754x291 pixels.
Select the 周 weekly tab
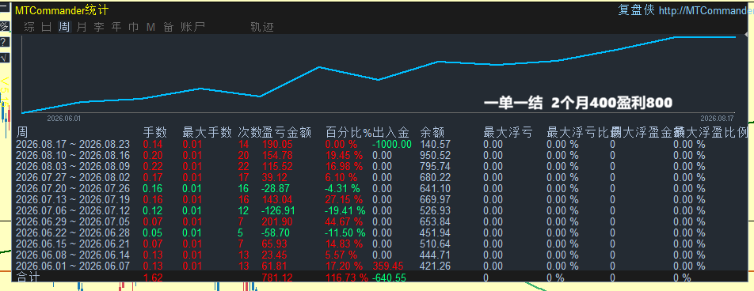click(64, 28)
